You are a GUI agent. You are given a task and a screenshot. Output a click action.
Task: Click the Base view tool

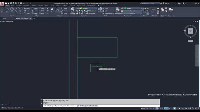click(171, 10)
